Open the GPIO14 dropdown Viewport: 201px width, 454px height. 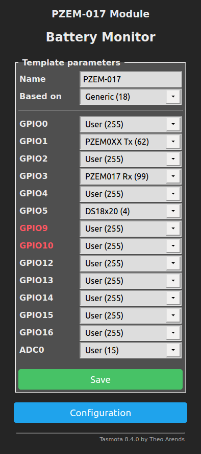point(131,298)
